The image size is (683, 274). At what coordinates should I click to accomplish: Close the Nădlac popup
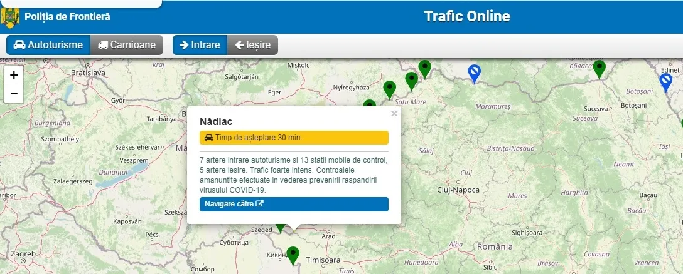pos(394,114)
